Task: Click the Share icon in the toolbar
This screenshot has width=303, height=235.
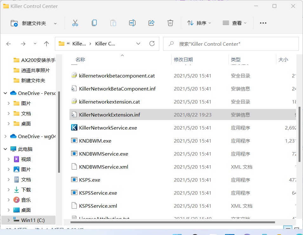Action: click(x=151, y=23)
